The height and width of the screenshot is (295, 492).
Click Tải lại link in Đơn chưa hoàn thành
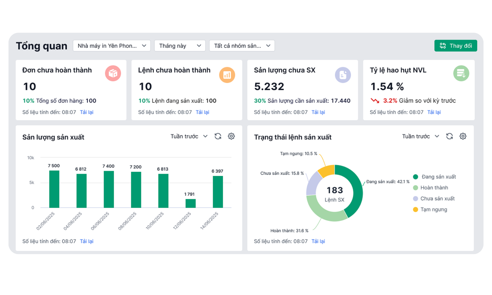(87, 112)
